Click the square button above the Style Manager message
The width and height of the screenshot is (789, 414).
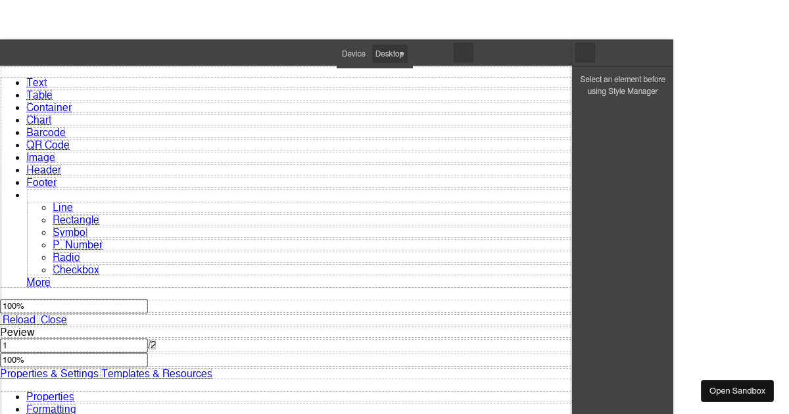[x=585, y=53]
